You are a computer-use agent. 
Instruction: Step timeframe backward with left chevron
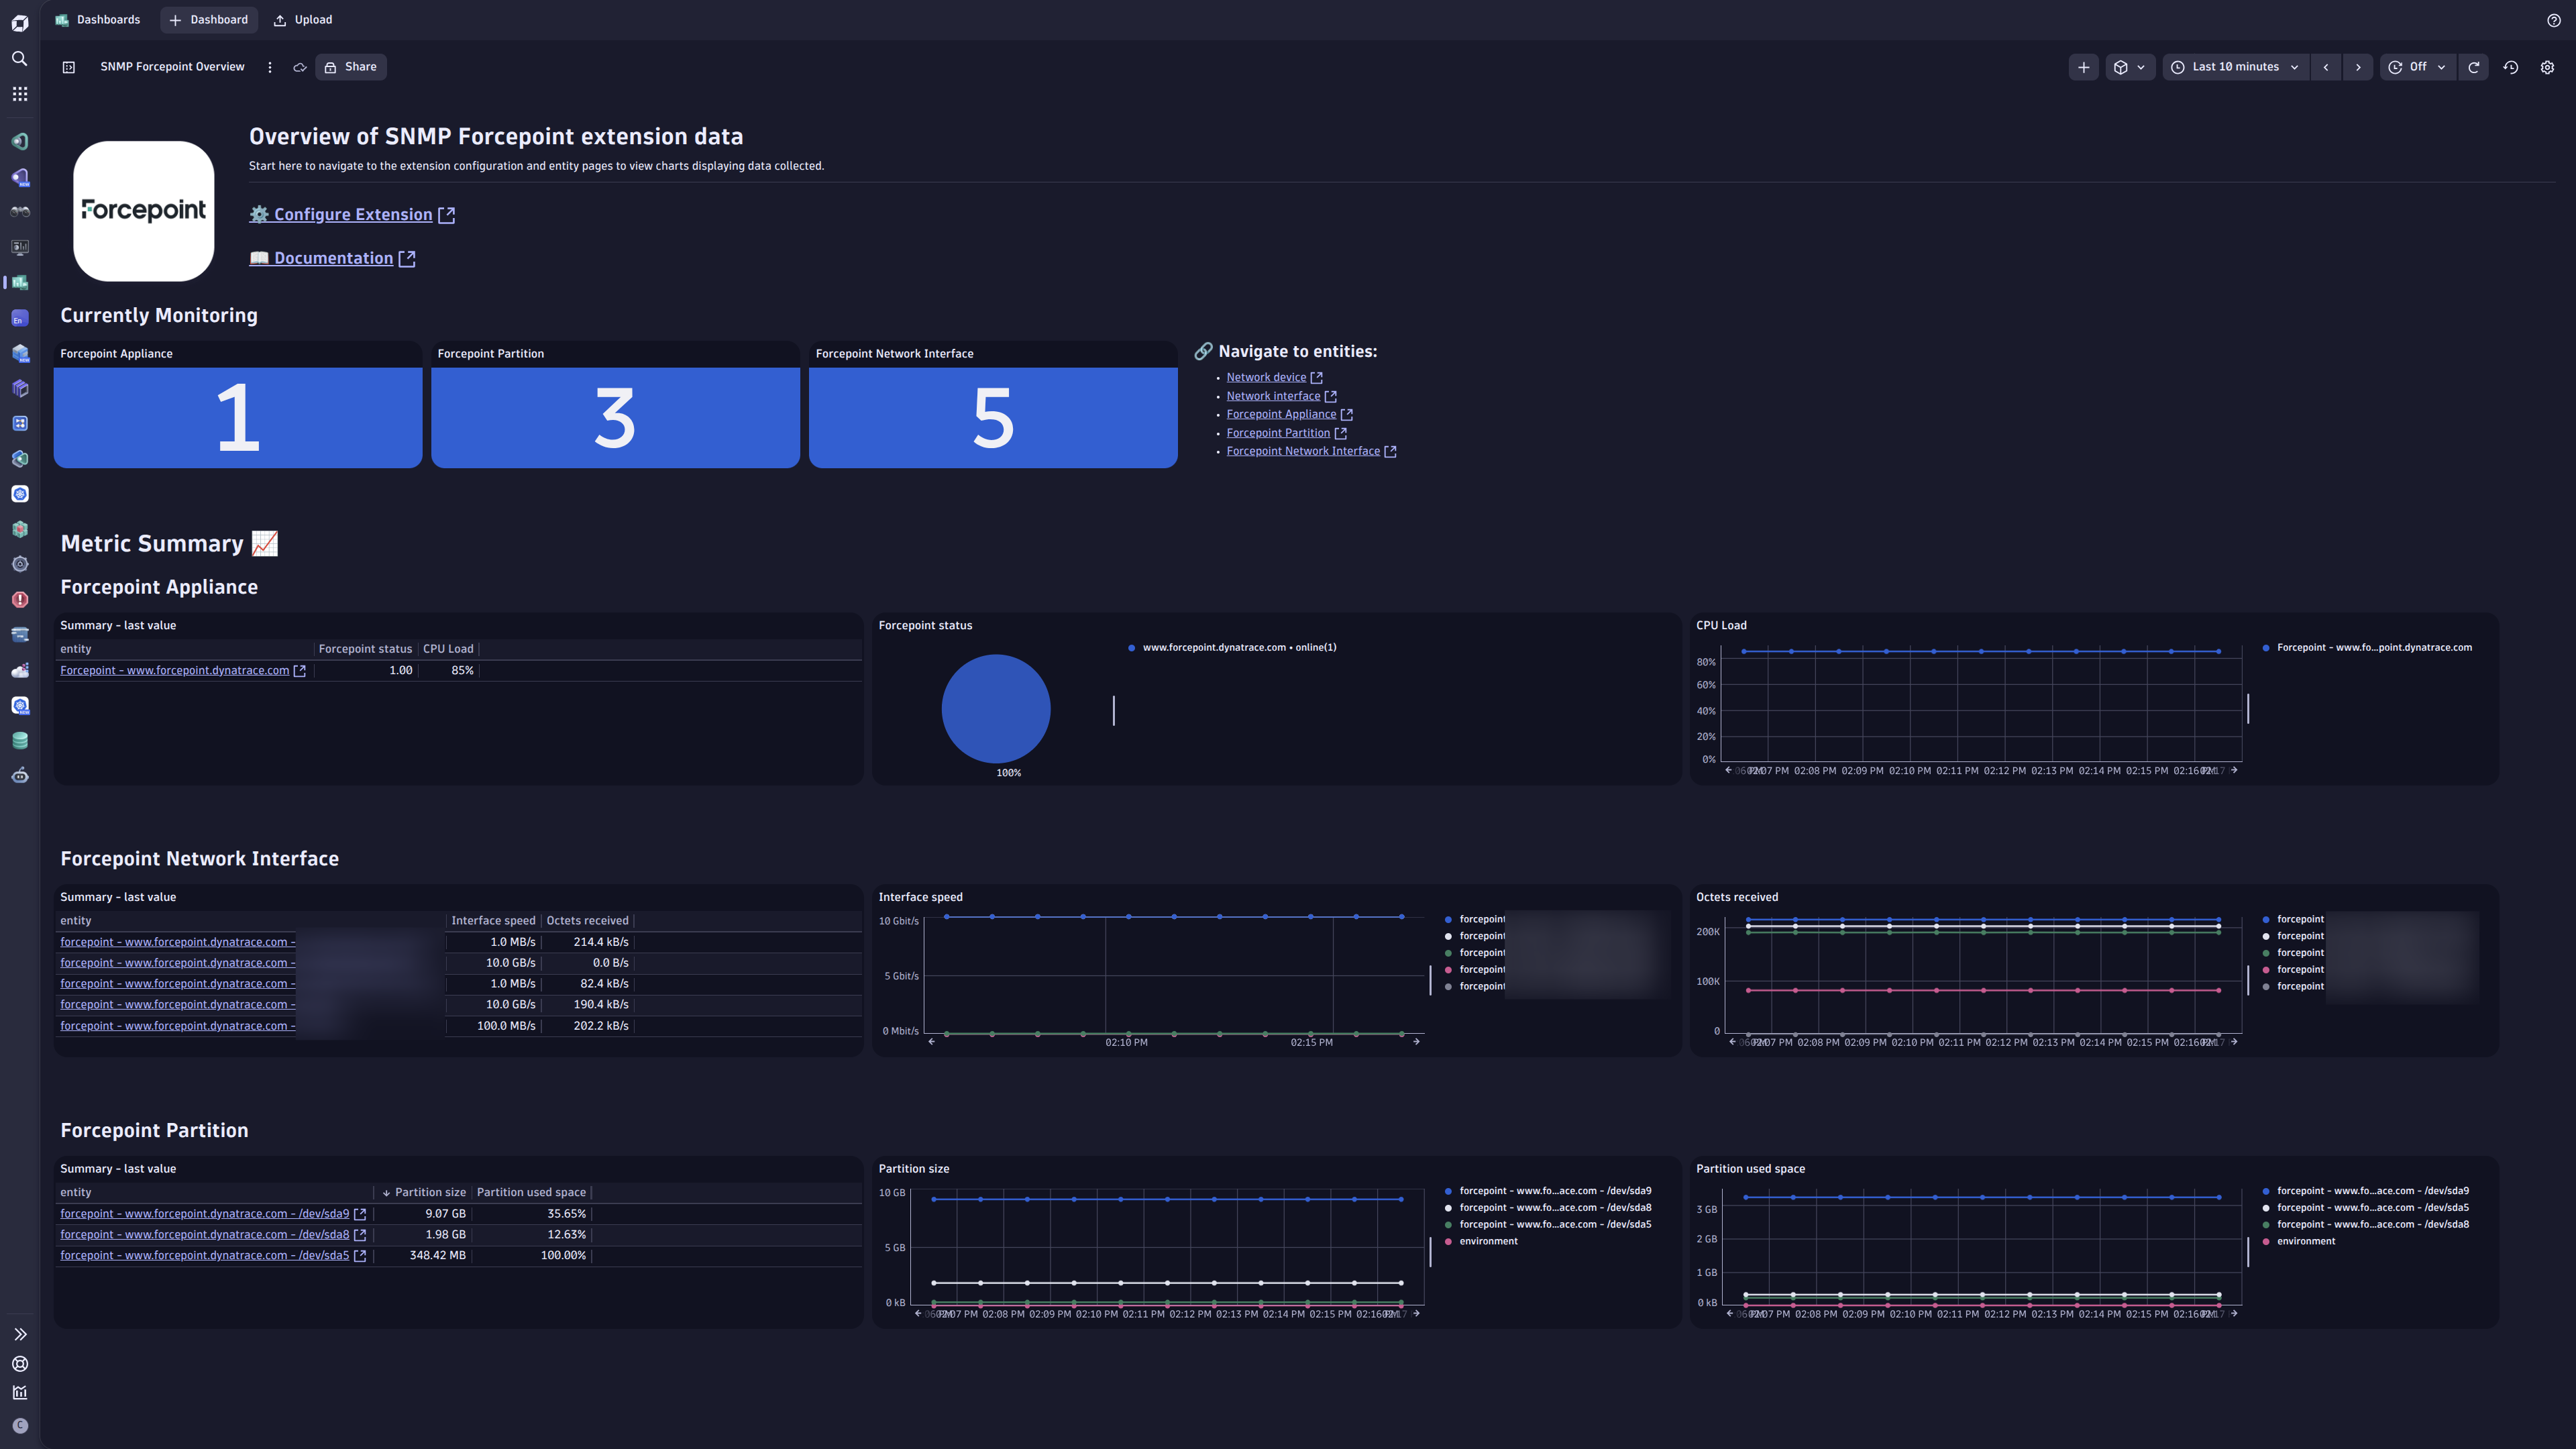pos(2326,67)
